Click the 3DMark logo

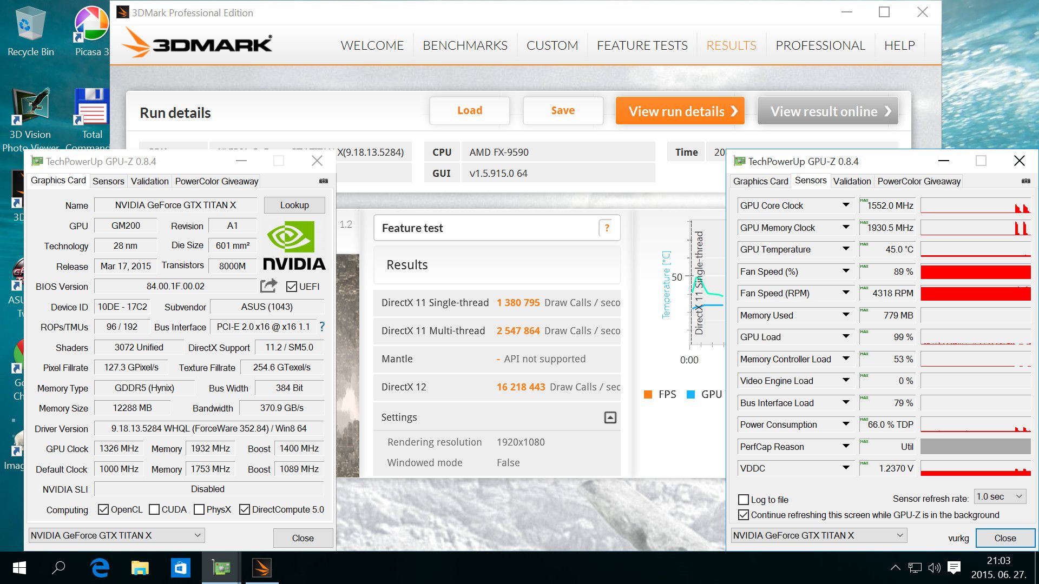[197, 43]
